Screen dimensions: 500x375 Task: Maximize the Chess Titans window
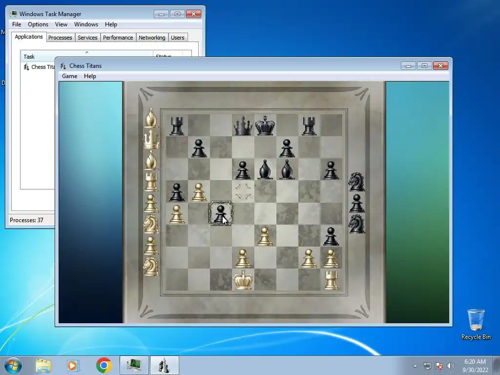click(x=424, y=66)
